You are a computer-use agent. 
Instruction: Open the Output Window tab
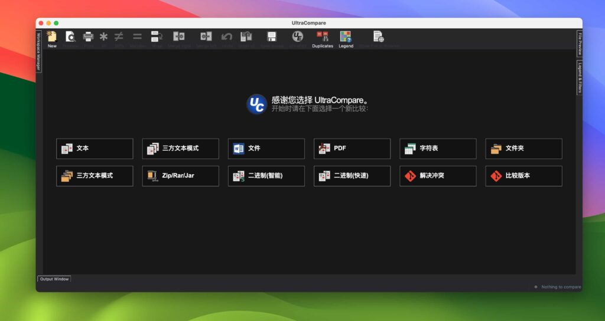tap(54, 279)
